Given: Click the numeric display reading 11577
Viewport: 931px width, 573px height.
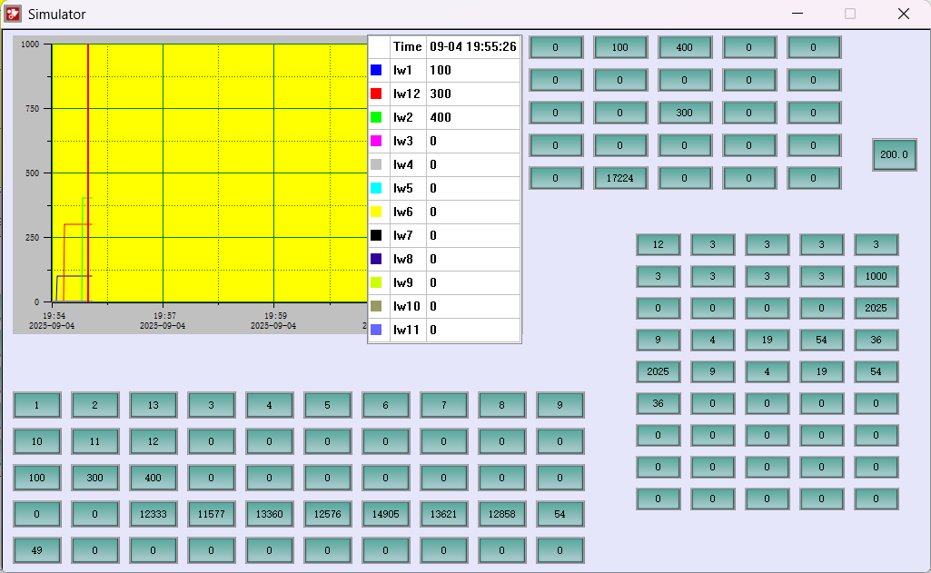Looking at the screenshot, I should coord(211,514).
